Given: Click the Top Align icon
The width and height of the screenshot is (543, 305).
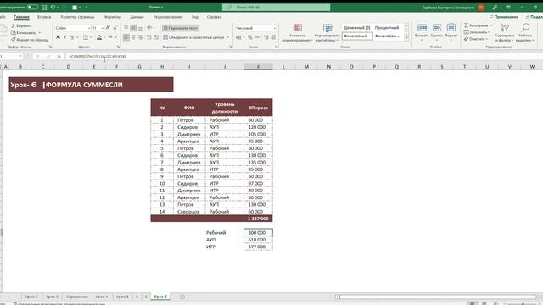Looking at the screenshot, I should (x=126, y=28).
